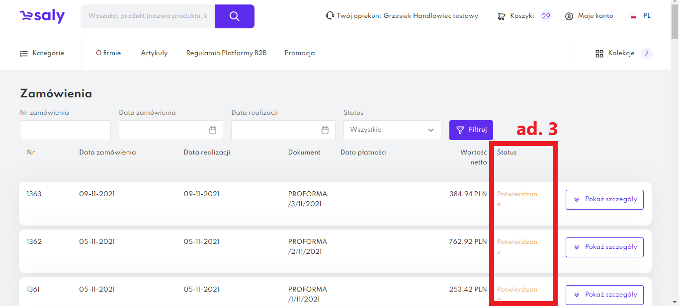Click the Nr zamówienia input field
The height and width of the screenshot is (306, 679).
click(65, 130)
